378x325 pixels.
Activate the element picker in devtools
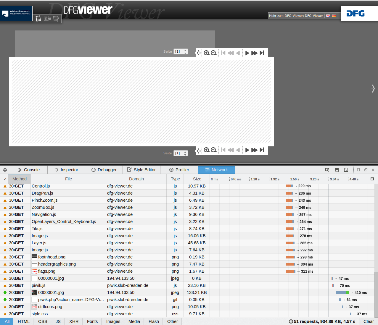point(327,170)
